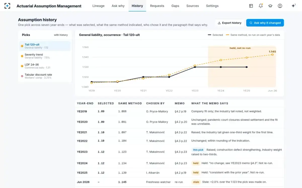The height and width of the screenshot is (188, 302).
Task: Click I. Albarrán in Chosen By column
Action: pos(153,173)
